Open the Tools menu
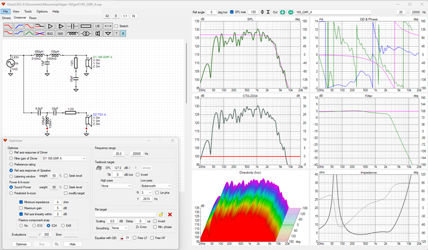The height and width of the screenshot is (250, 428). (x=28, y=11)
